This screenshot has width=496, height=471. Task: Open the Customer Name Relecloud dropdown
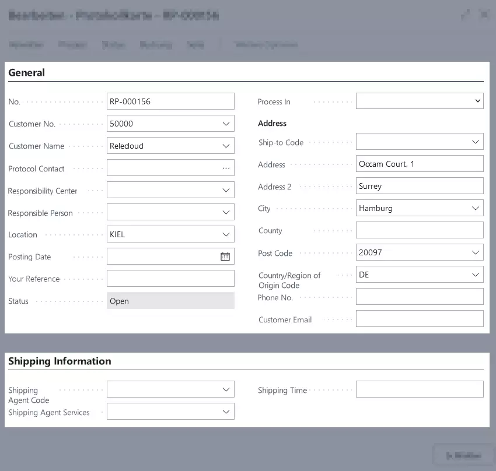(225, 145)
